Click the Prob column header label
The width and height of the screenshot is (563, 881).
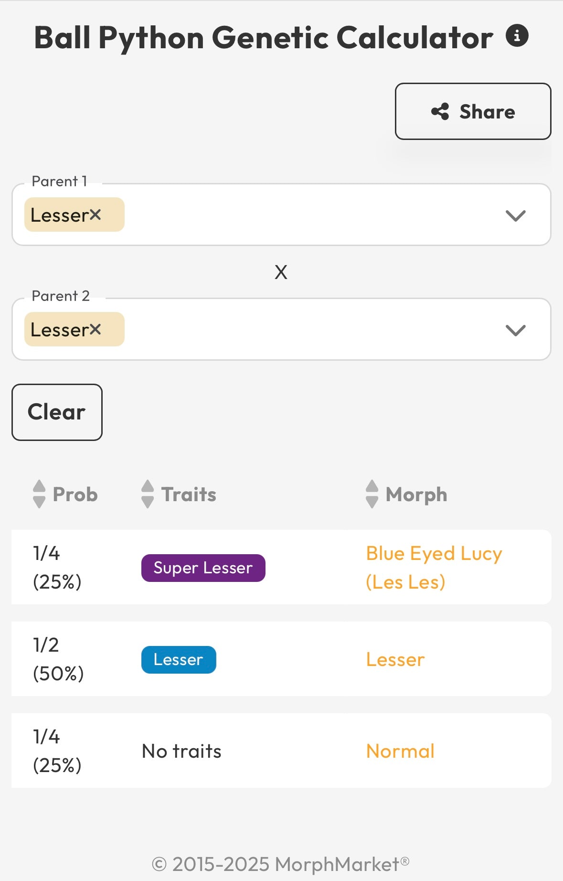75,494
